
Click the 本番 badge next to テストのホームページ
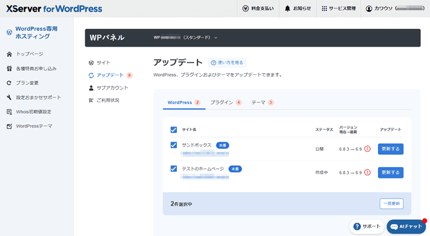tap(235, 169)
